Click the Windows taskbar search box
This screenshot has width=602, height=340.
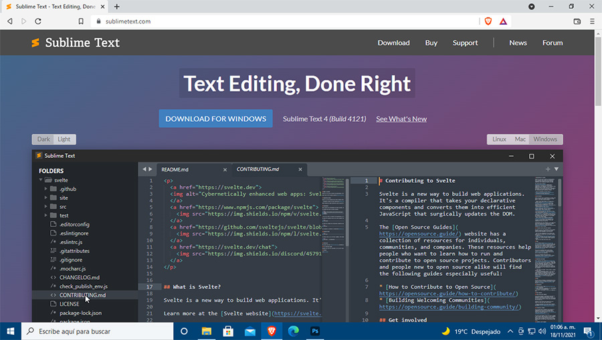click(98, 331)
